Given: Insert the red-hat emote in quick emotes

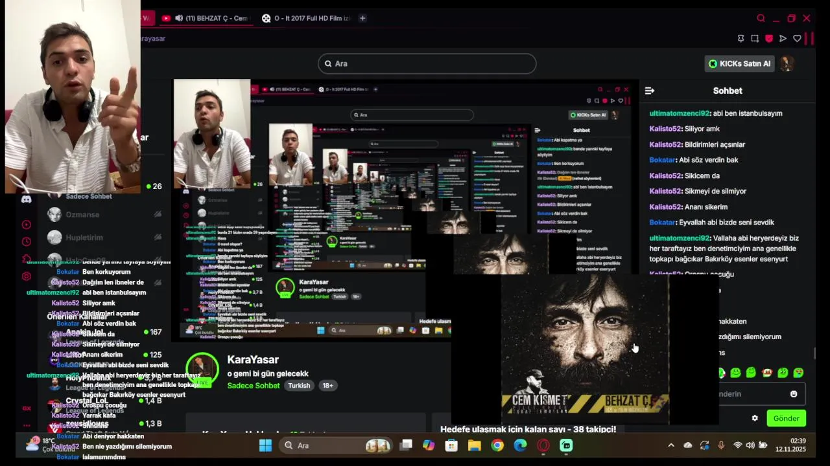Looking at the screenshot, I should click(767, 373).
